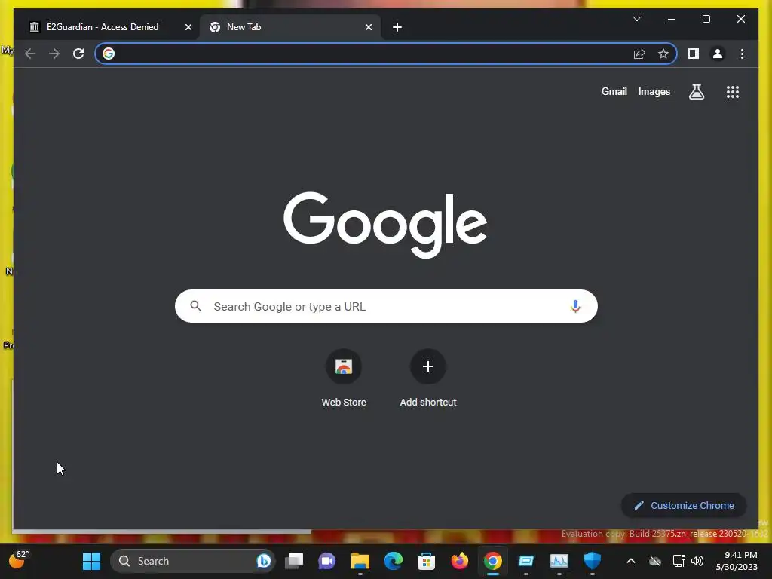The image size is (772, 579).
Task: Open the Gmail link
Action: [614, 91]
